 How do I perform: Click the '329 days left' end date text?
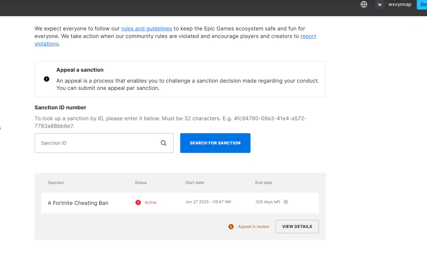point(268,202)
